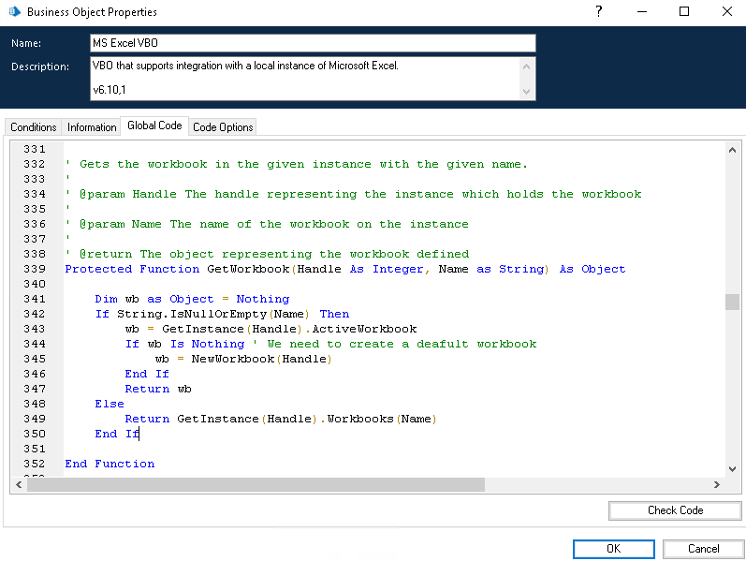Click the Description box scroll down arrow

(527, 91)
